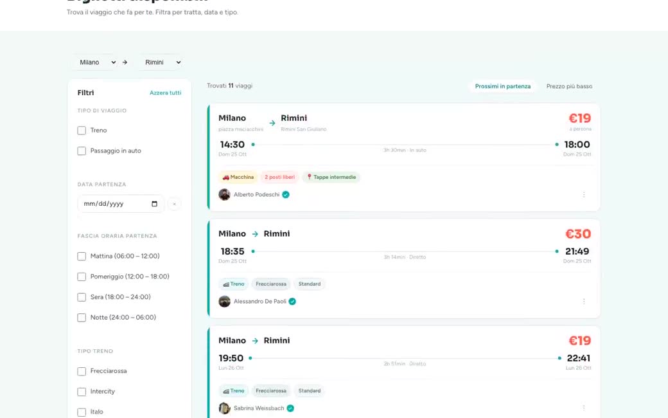Check the Notte (24:00 – 06:00) option

[82, 318]
